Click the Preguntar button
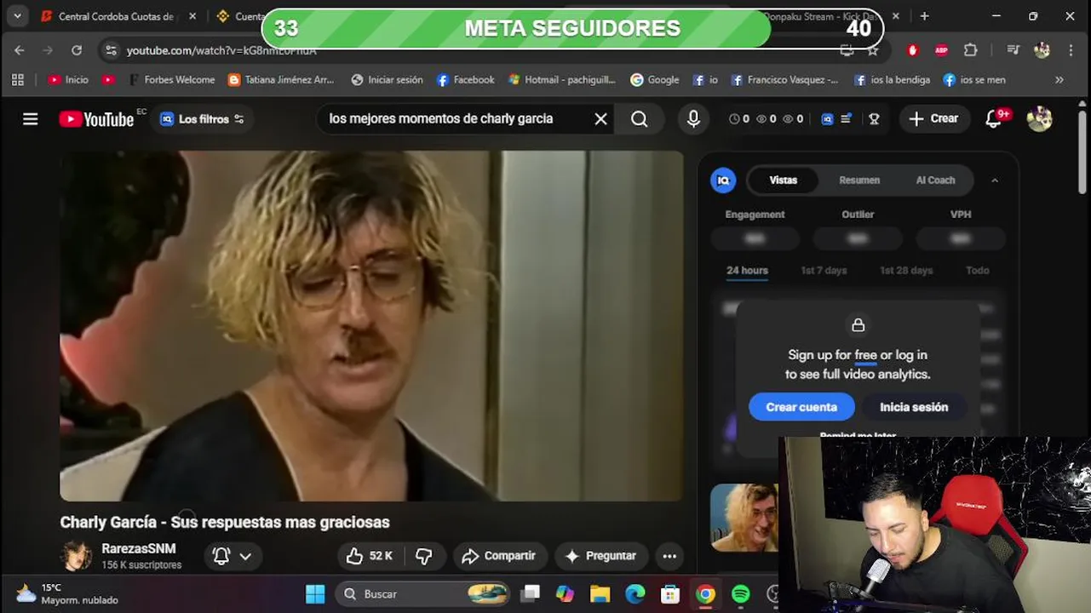 point(600,556)
